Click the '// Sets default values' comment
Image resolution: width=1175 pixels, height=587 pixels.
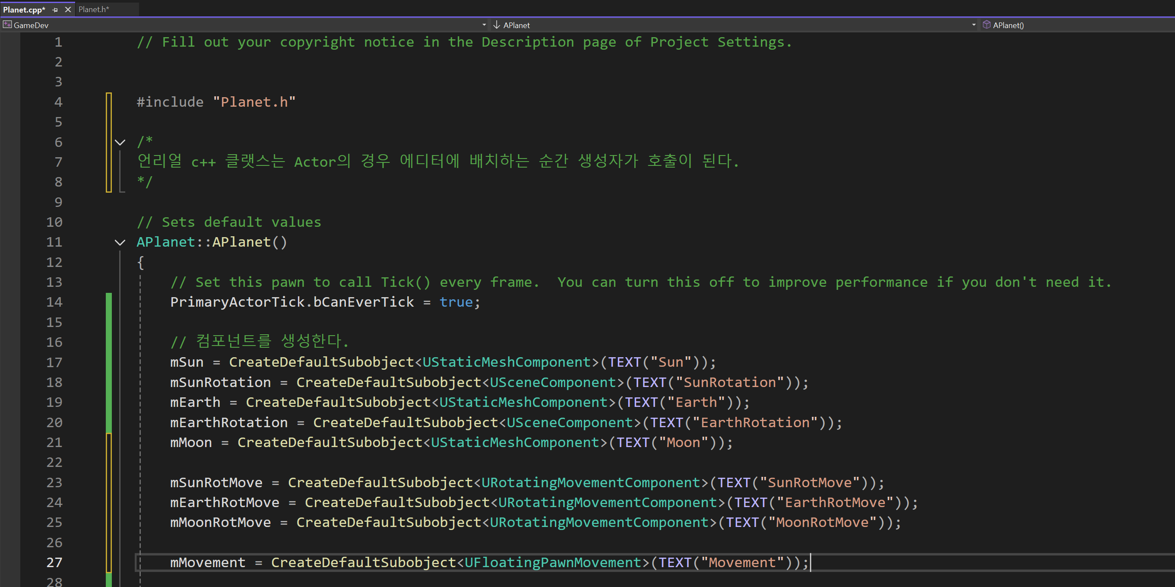(229, 222)
